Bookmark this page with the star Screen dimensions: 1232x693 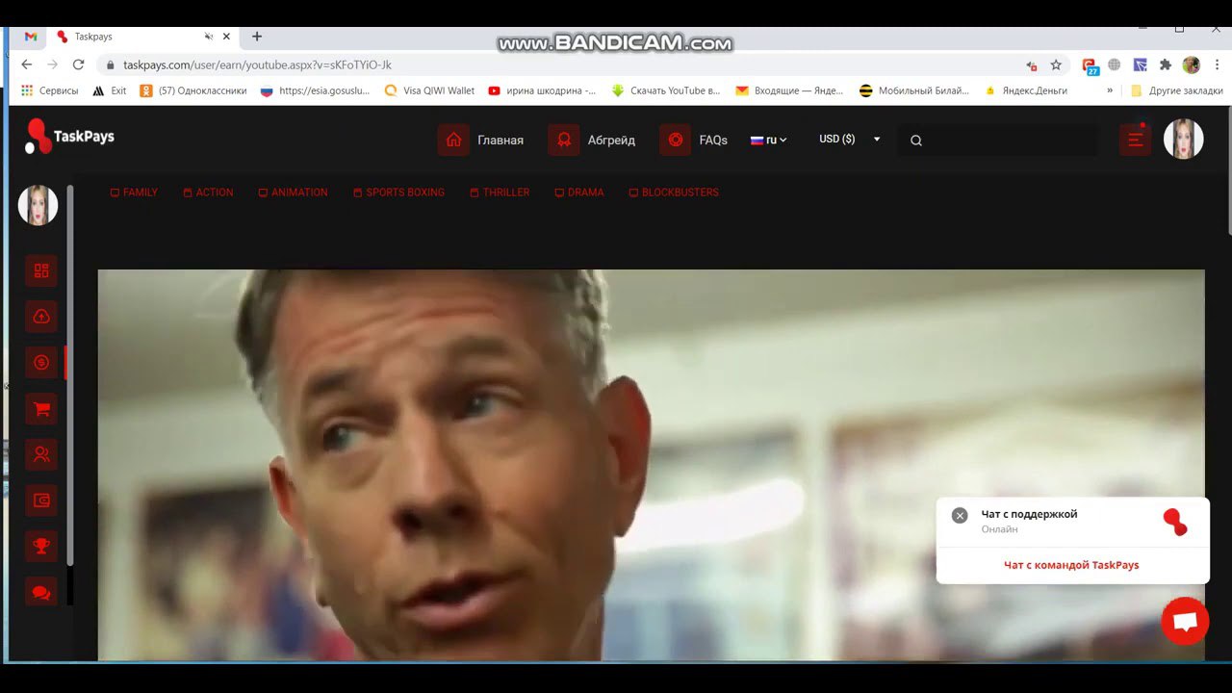pos(1056,64)
